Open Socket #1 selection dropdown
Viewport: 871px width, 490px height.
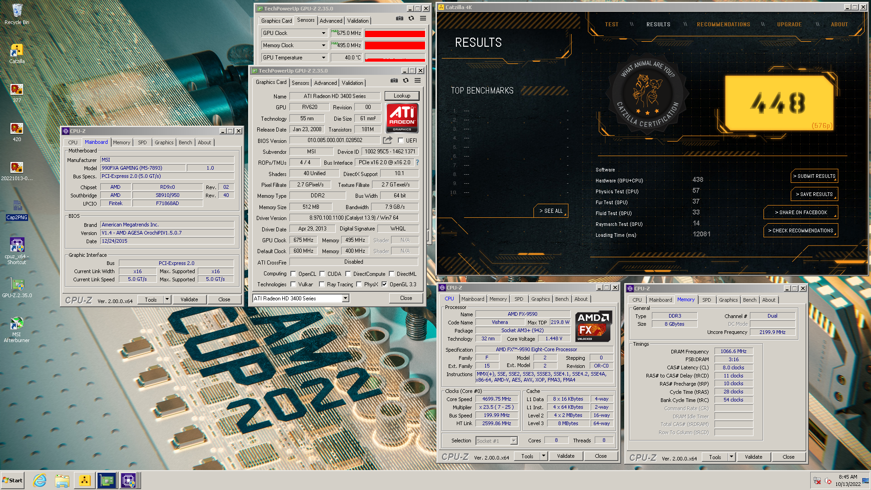click(x=514, y=441)
